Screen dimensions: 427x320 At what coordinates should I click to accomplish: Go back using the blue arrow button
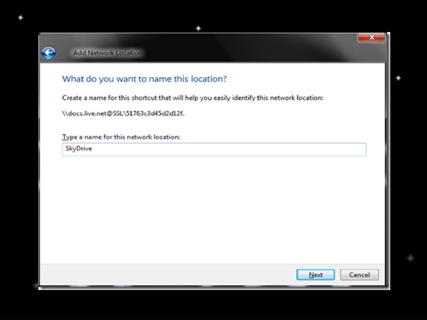(x=49, y=53)
